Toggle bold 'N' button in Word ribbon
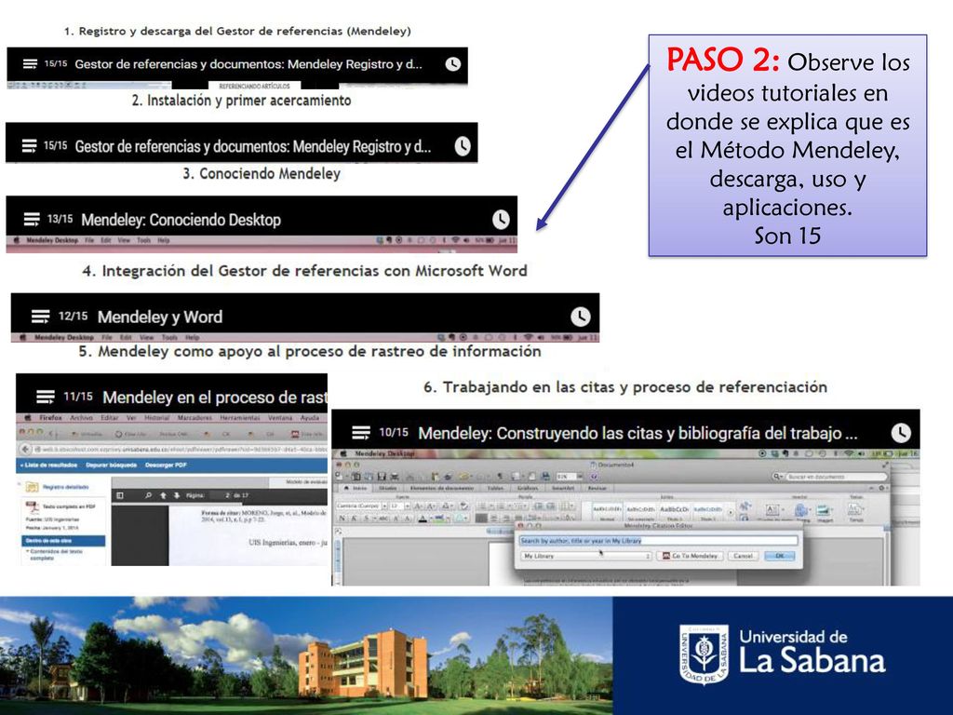Image resolution: width=953 pixels, height=715 pixels. coord(342,518)
